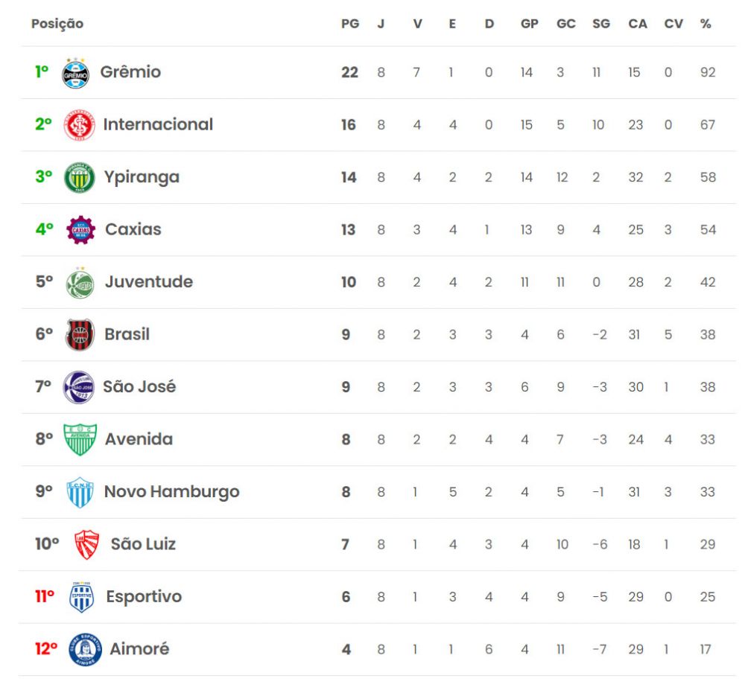
Task: Open the Aimoré round blue badge
Action: [85, 650]
